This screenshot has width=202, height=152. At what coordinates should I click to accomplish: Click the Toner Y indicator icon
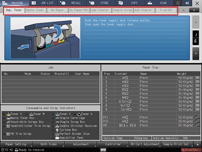[x=9, y=114]
